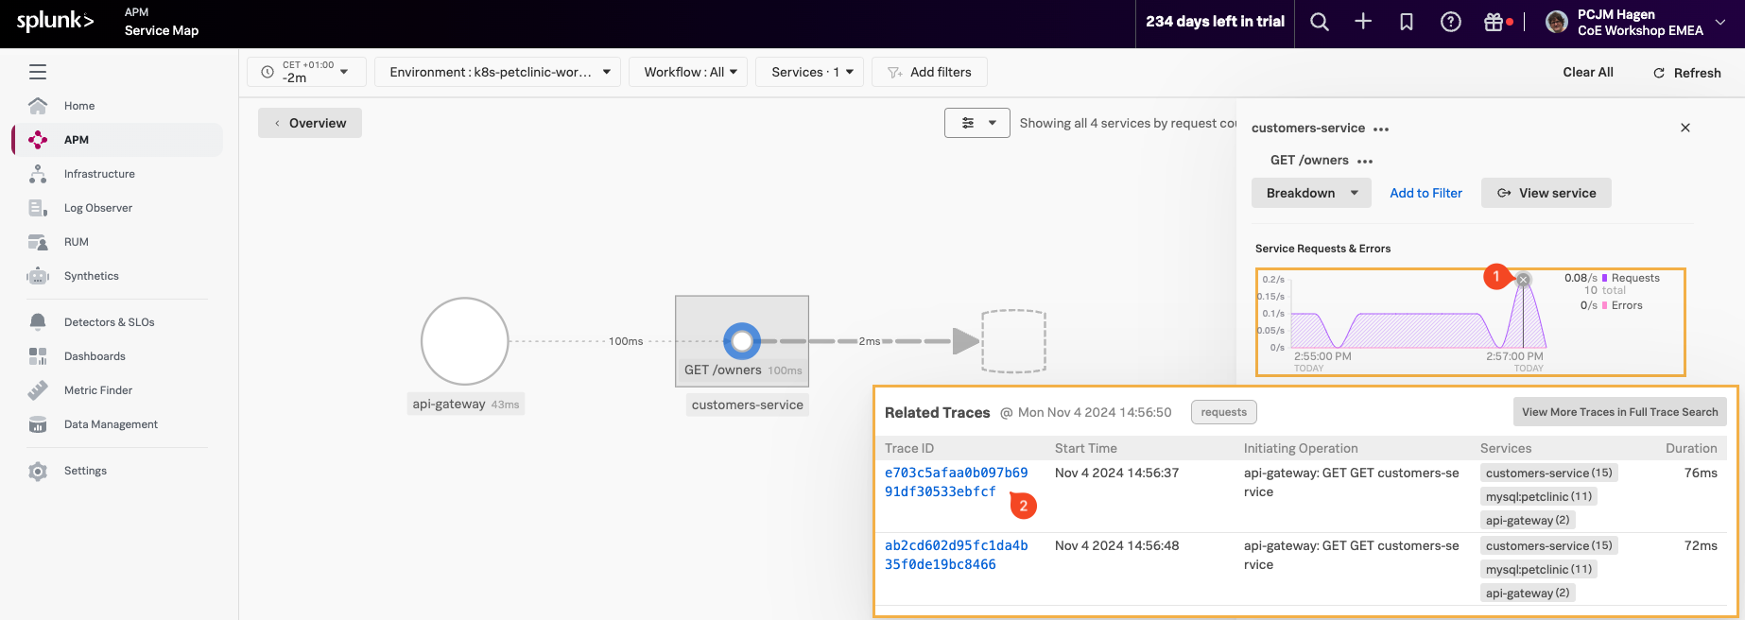Expand the time range -2m dropdown
The width and height of the screenshot is (1745, 620).
click(x=306, y=72)
